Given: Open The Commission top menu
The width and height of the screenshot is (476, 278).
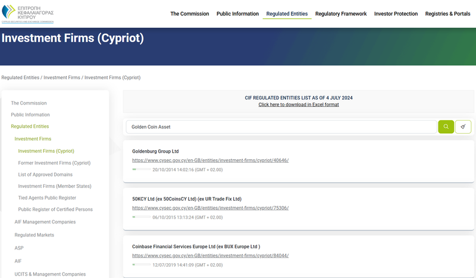Looking at the screenshot, I should tap(189, 14).
